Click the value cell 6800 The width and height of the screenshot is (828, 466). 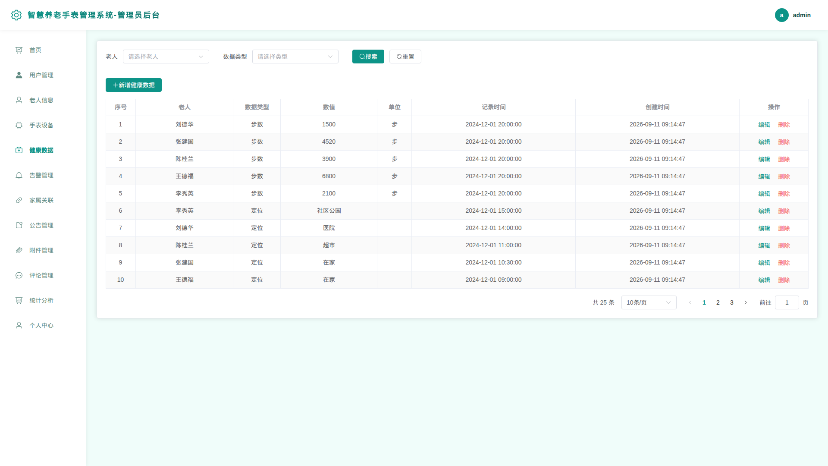click(x=329, y=176)
